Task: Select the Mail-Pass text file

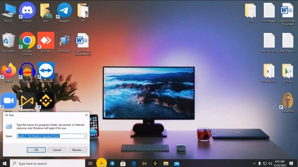Action: click(288, 43)
